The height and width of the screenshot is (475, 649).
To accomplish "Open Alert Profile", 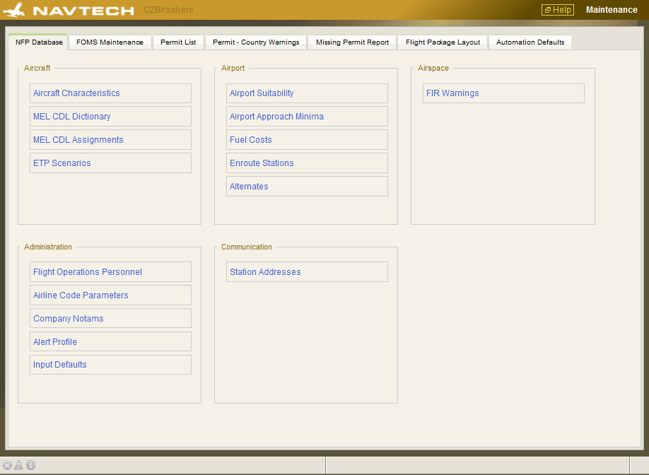I will tap(110, 342).
